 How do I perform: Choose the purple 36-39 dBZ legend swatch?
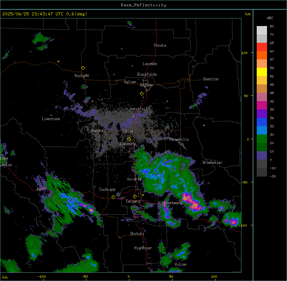pyautogui.click(x=262, y=113)
